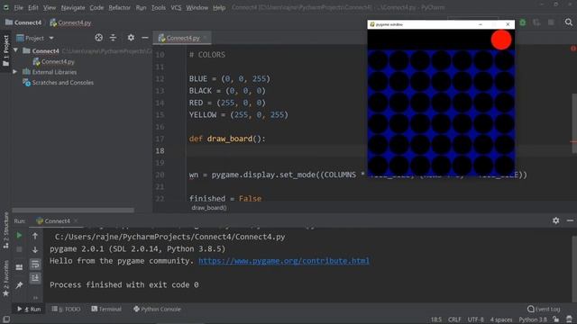The width and height of the screenshot is (577, 324).
Task: Open the Tools menu
Action: (x=159, y=7)
